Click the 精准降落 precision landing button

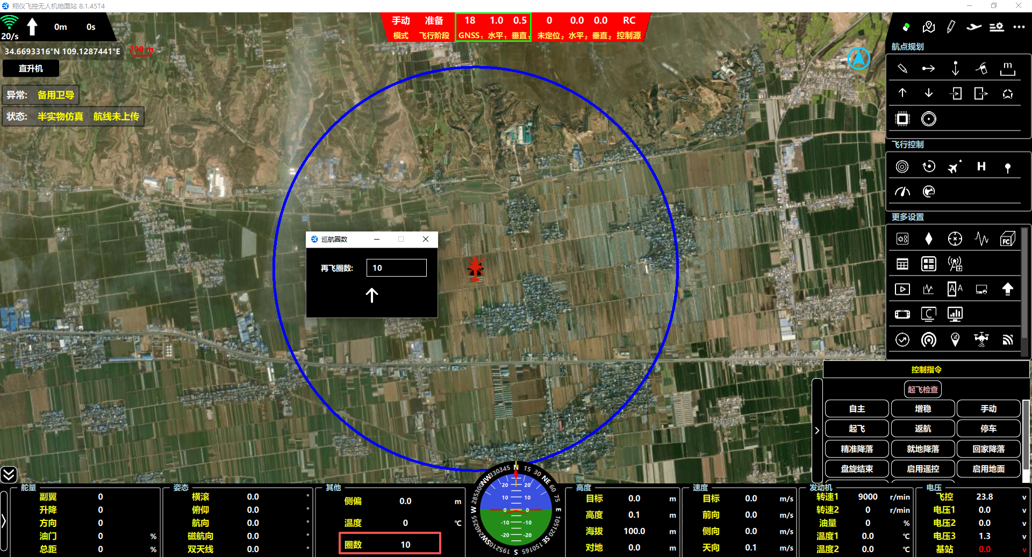(x=857, y=449)
